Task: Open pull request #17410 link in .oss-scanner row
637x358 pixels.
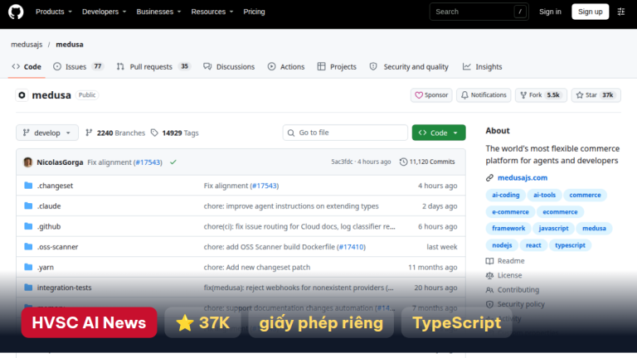Action: (x=351, y=247)
